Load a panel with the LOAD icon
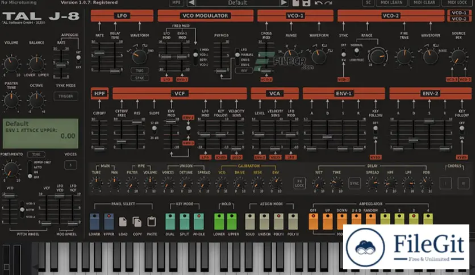The height and width of the screenshot is (275, 475). [123, 222]
